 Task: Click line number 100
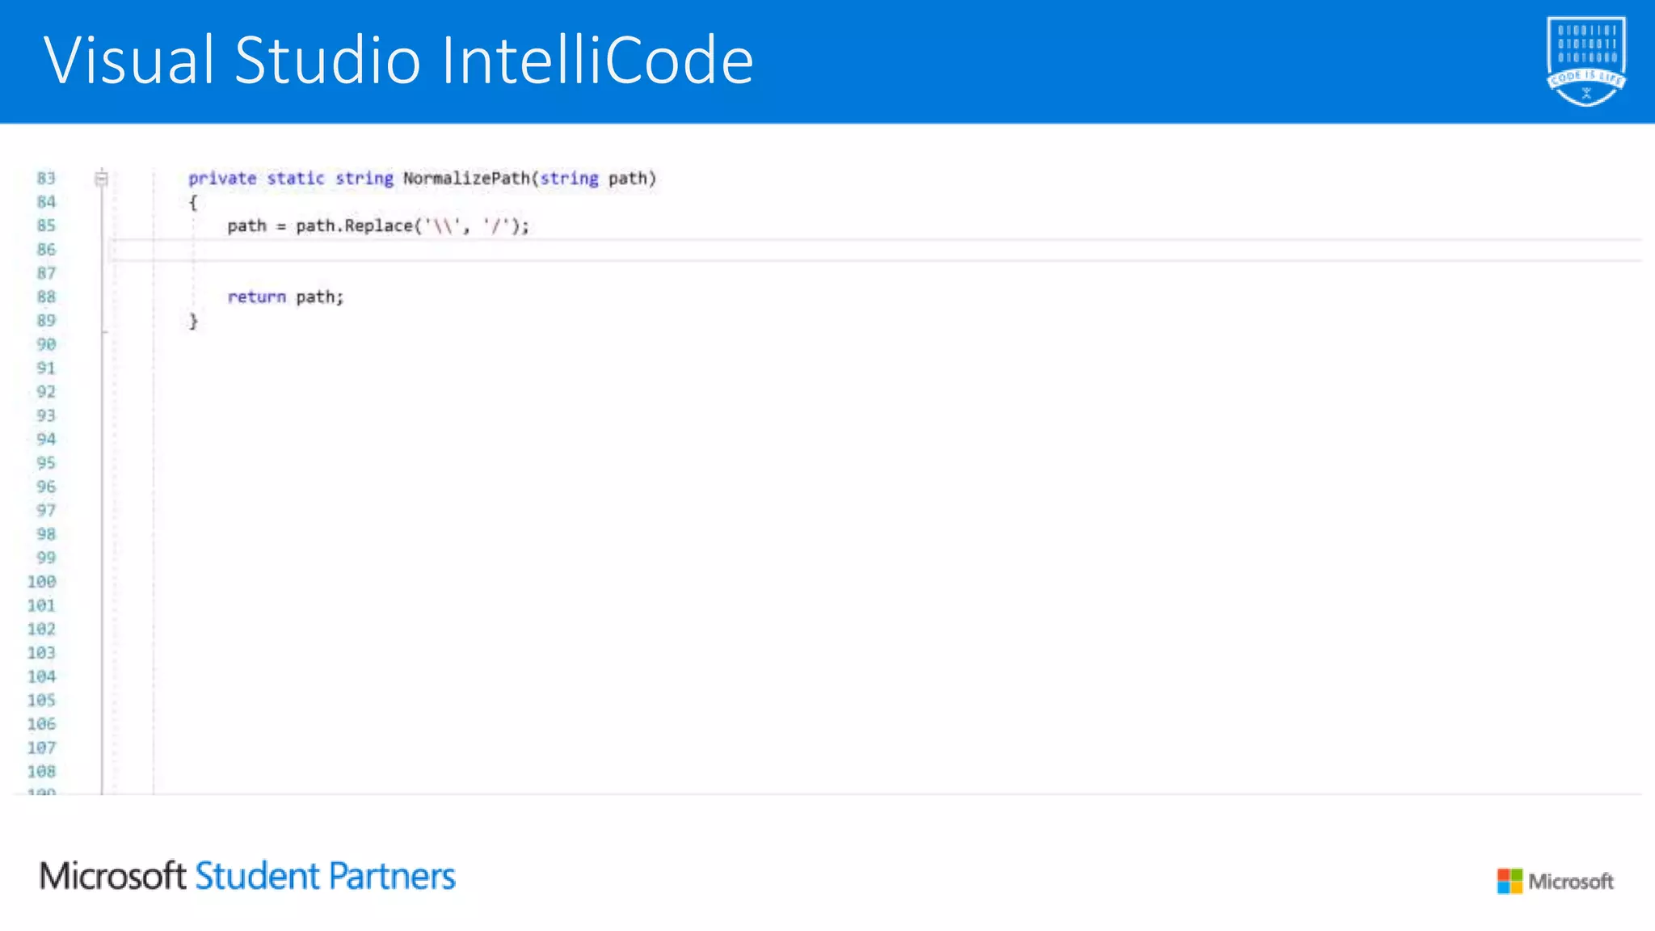tap(42, 581)
